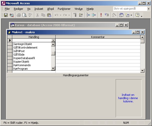Click the first Kommentar cell
Viewport: 152px width, 126px height.
click(x=98, y=40)
